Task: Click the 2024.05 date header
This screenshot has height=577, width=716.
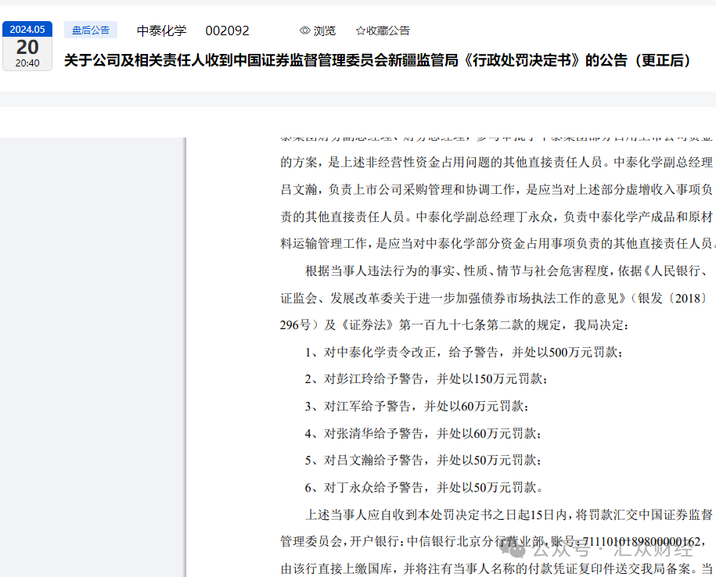Action: [27, 29]
